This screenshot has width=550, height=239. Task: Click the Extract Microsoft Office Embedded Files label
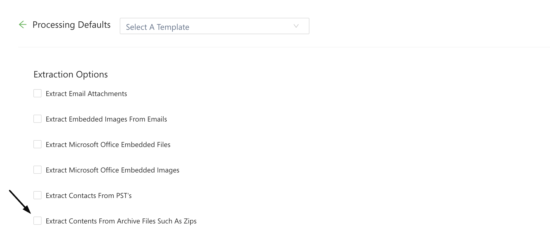pyautogui.click(x=108, y=145)
